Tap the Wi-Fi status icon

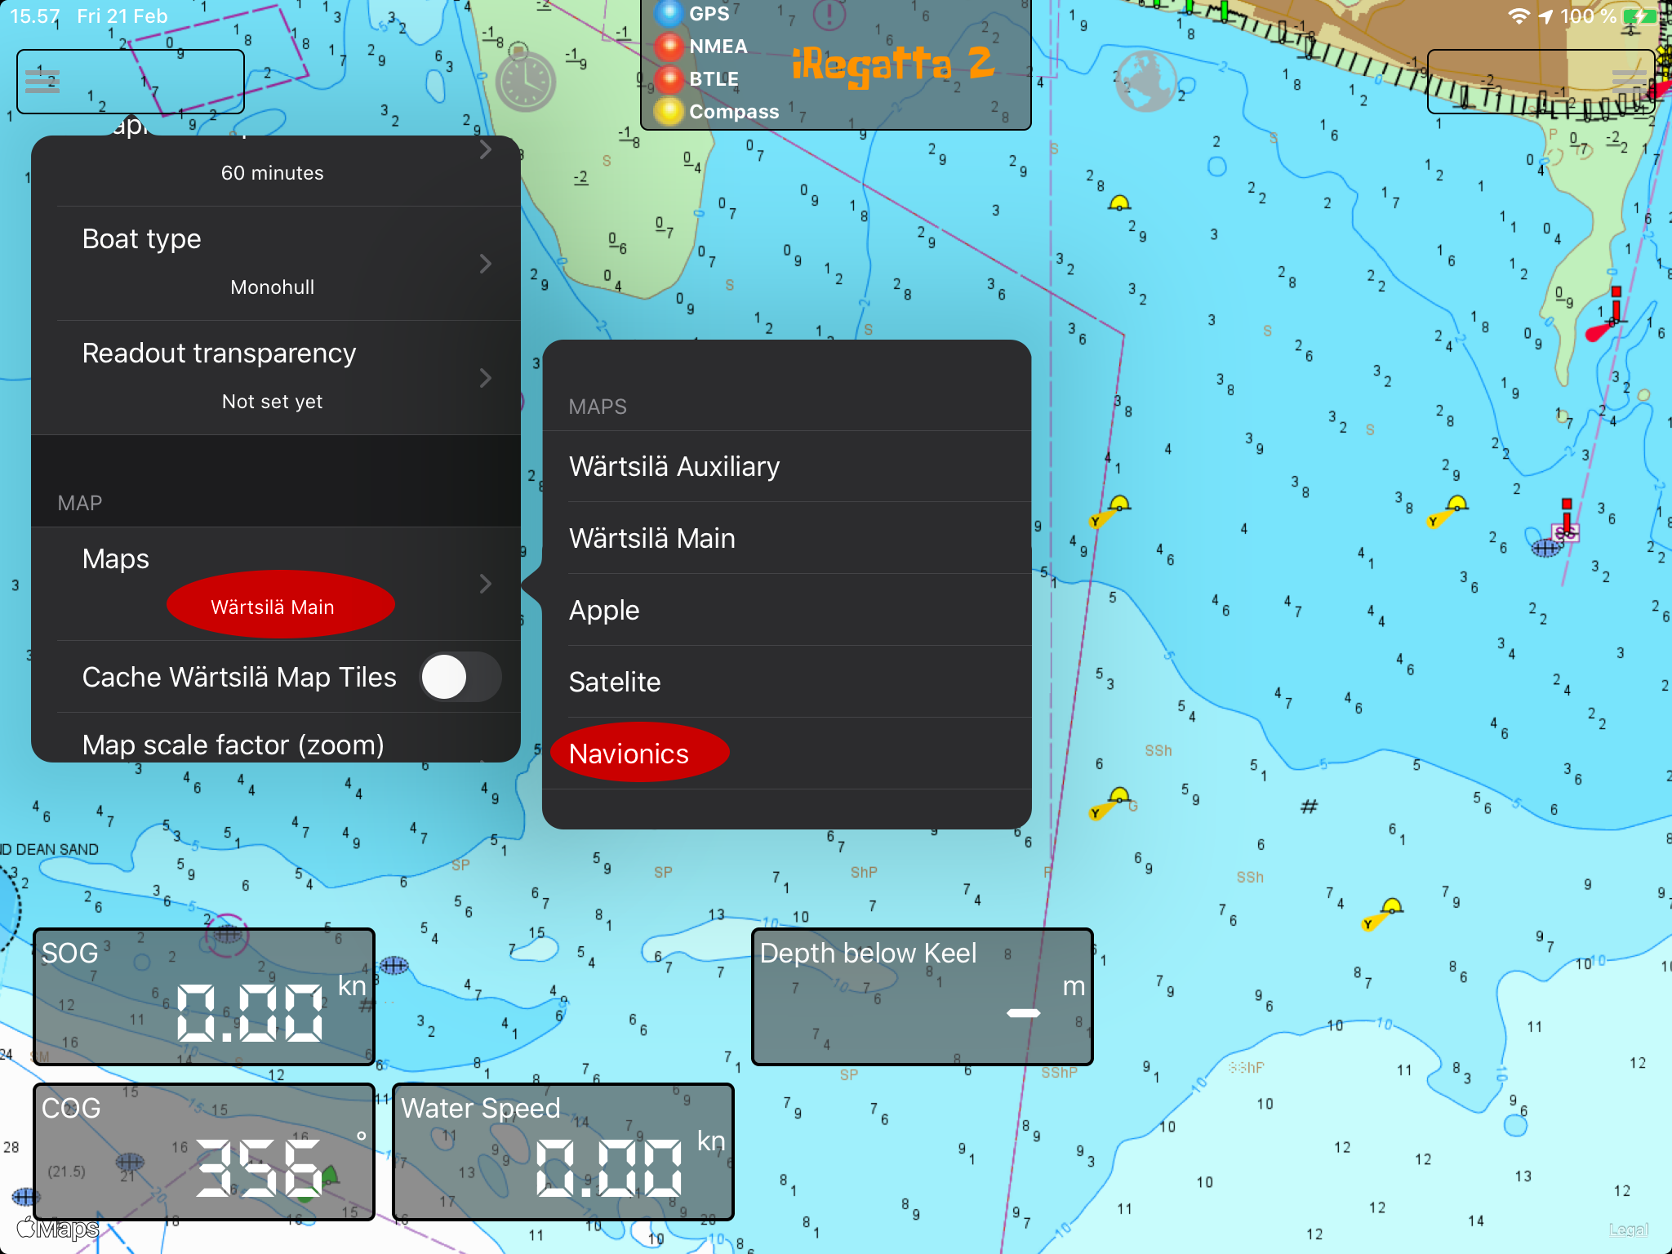(1519, 16)
